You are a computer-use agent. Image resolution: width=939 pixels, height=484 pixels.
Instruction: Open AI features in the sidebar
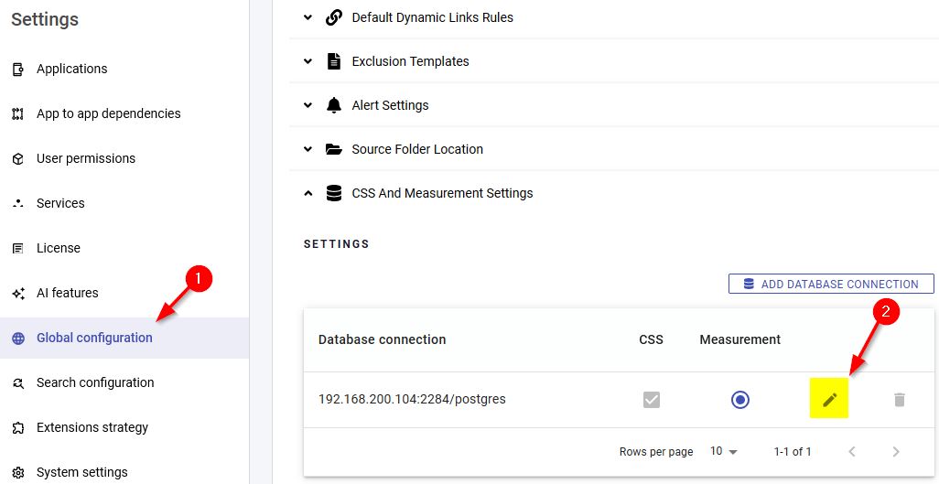(x=67, y=293)
